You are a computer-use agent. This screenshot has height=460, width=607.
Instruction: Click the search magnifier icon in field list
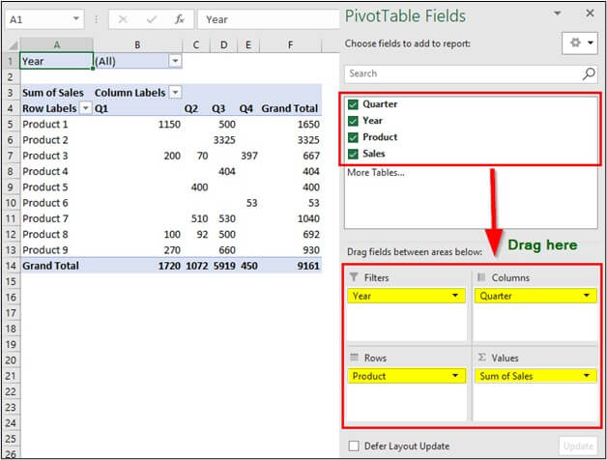click(x=589, y=73)
